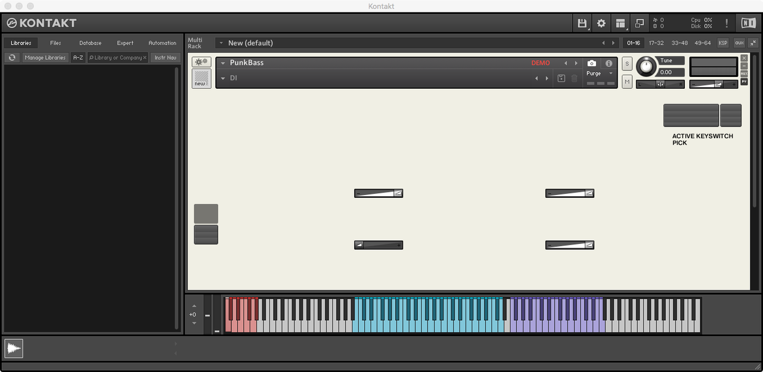
Task: Open the Files save/load floppy disk menu
Action: coord(582,23)
